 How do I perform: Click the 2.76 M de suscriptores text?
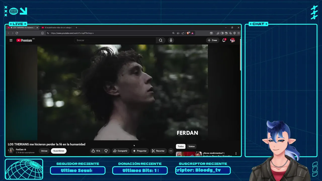(x=25, y=153)
